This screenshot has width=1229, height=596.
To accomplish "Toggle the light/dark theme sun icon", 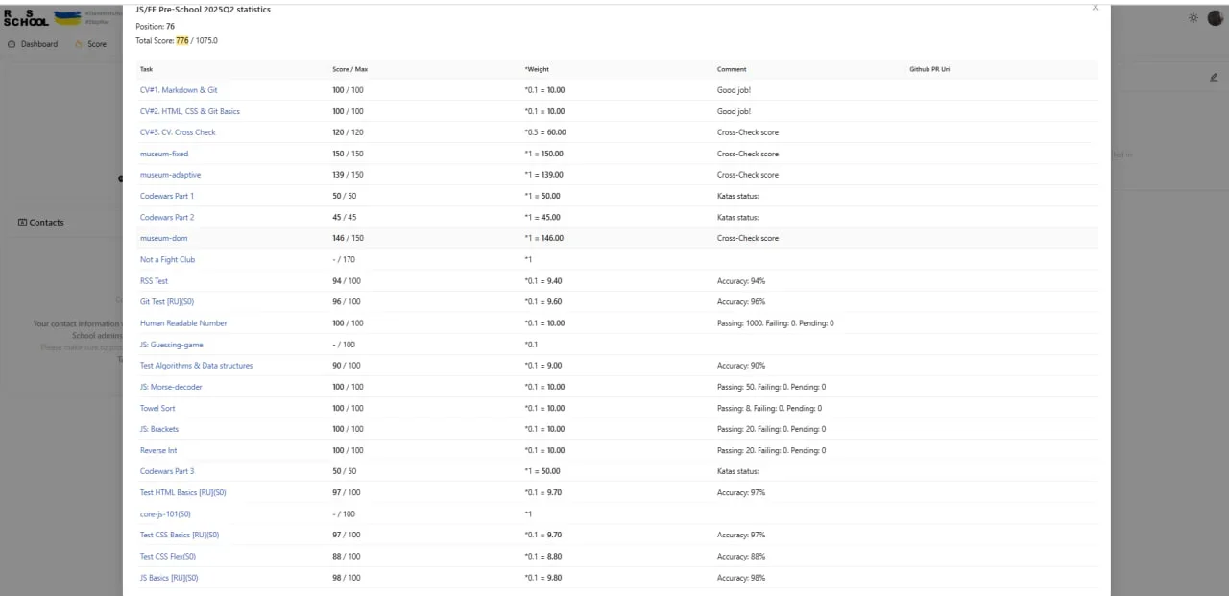I will tap(1193, 17).
